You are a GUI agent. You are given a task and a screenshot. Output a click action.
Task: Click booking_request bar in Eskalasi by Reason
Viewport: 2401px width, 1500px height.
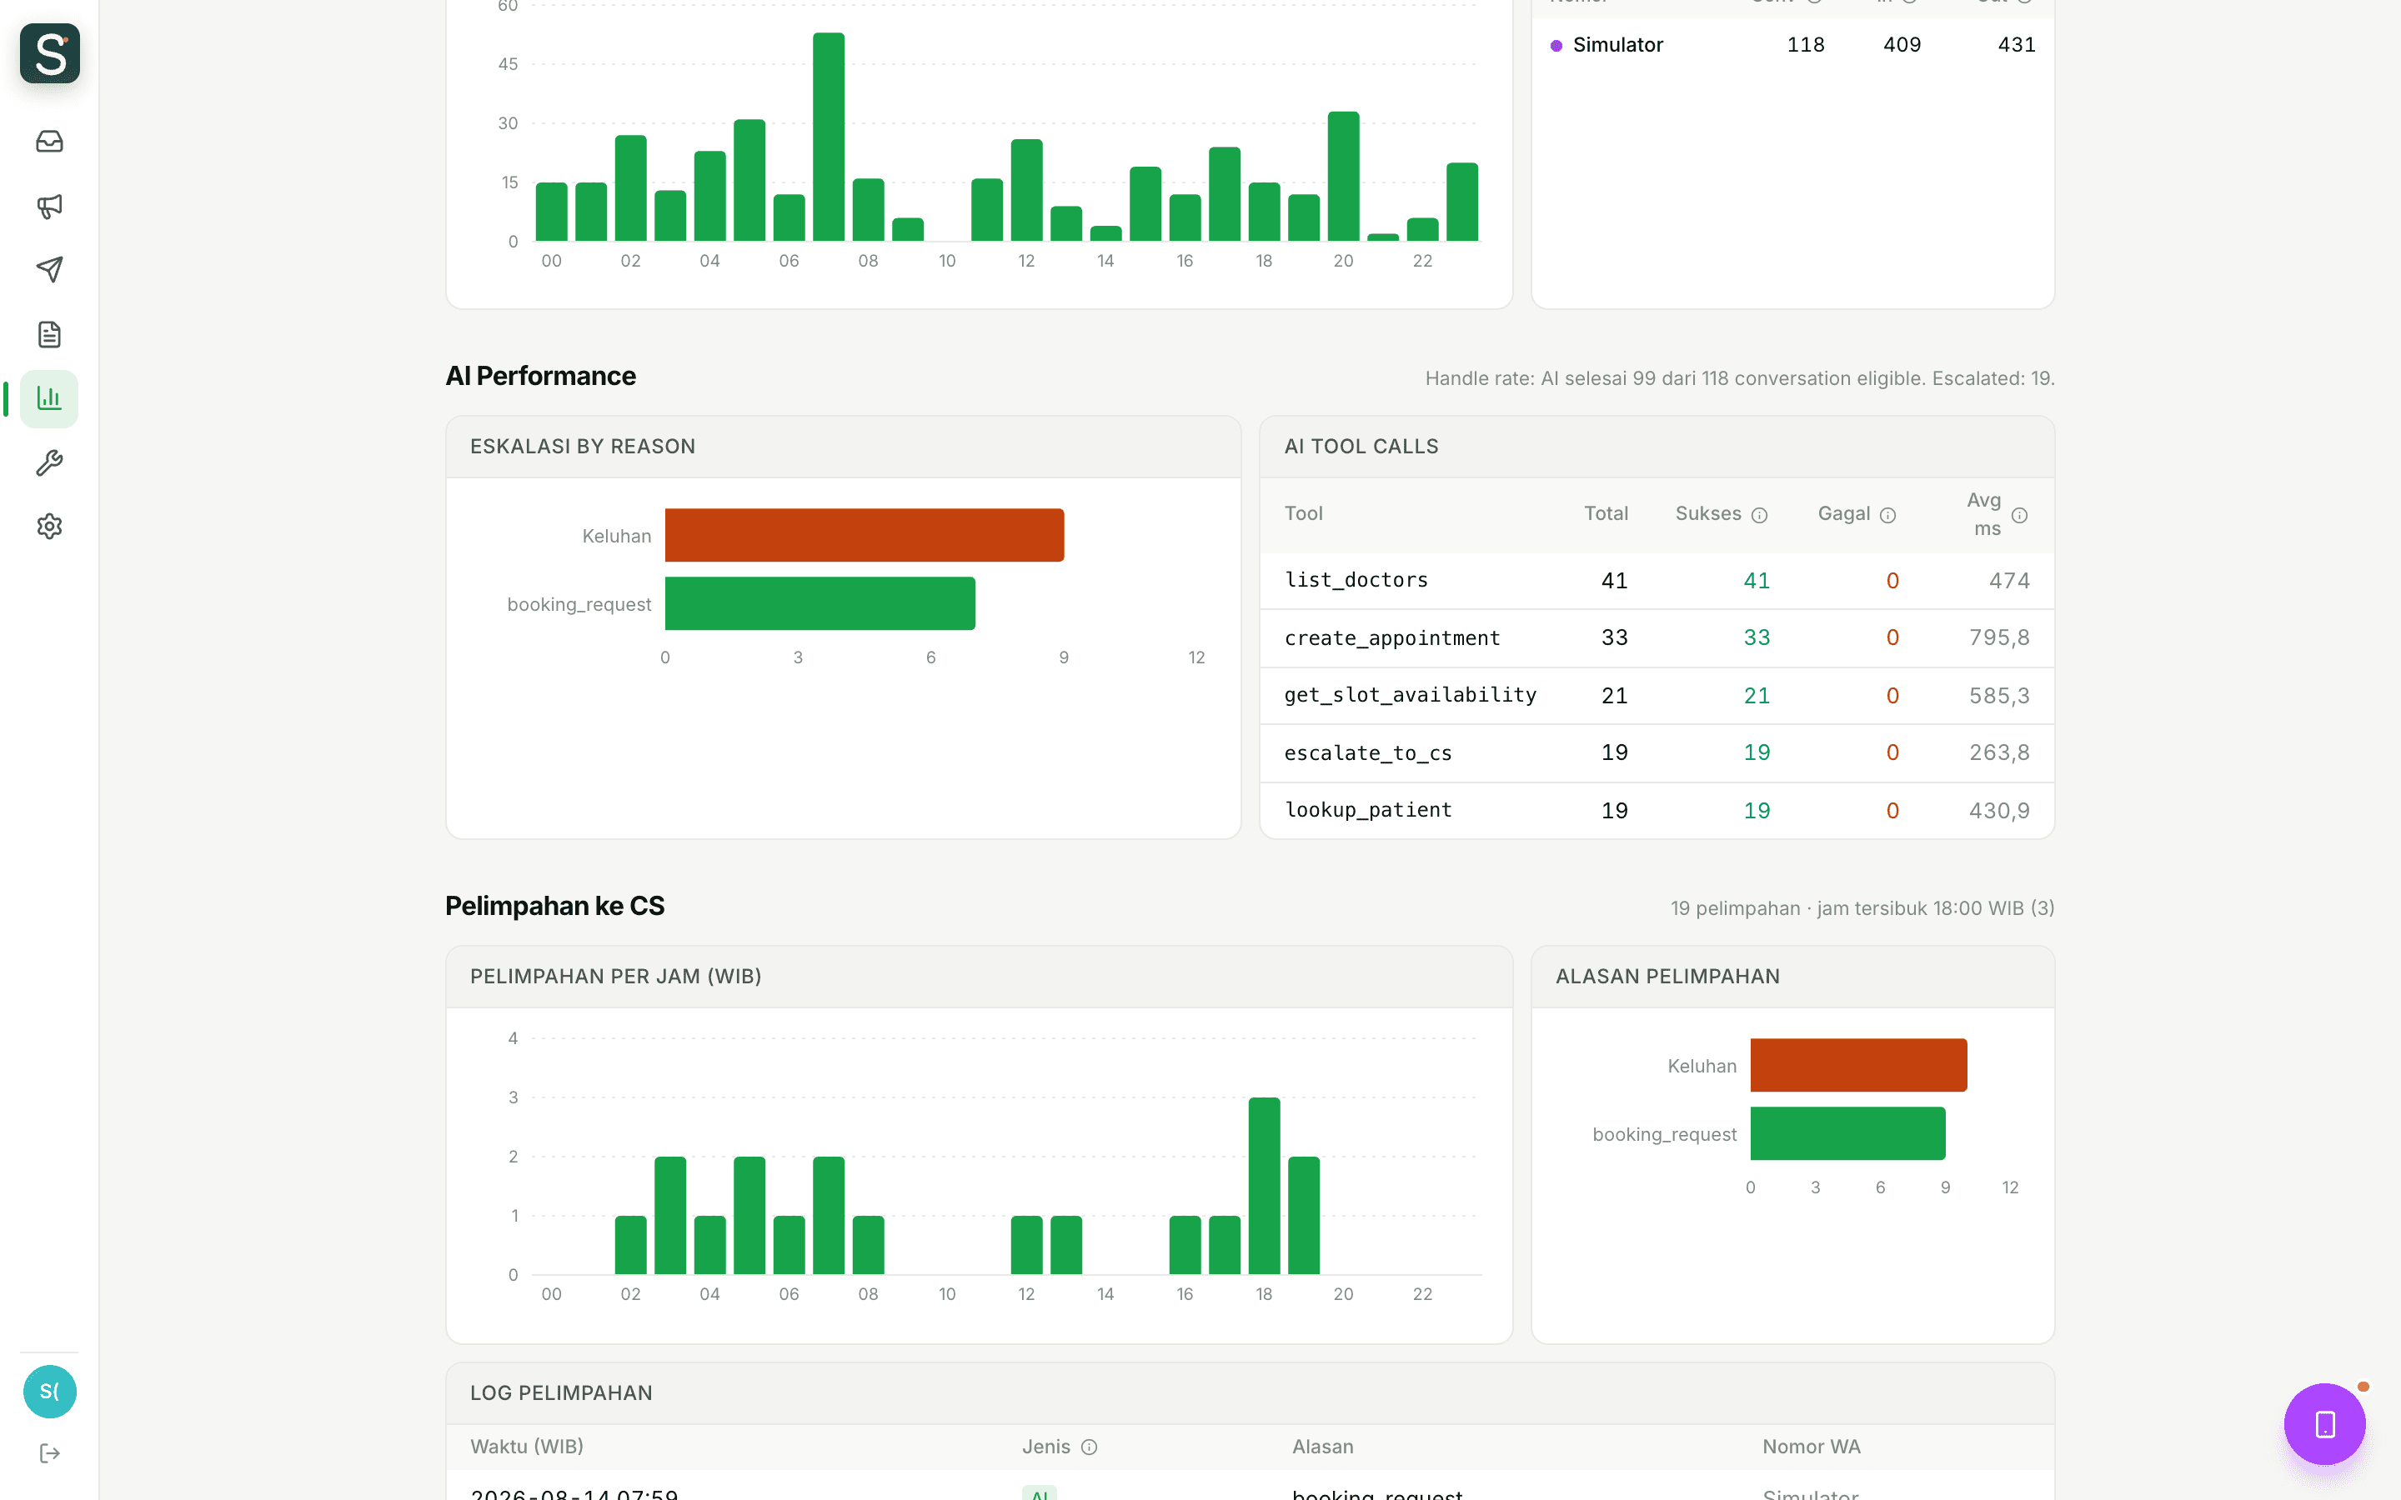click(x=820, y=603)
